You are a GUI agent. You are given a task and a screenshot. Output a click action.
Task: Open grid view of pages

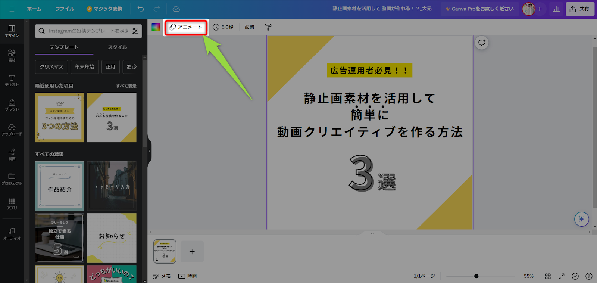click(548, 276)
